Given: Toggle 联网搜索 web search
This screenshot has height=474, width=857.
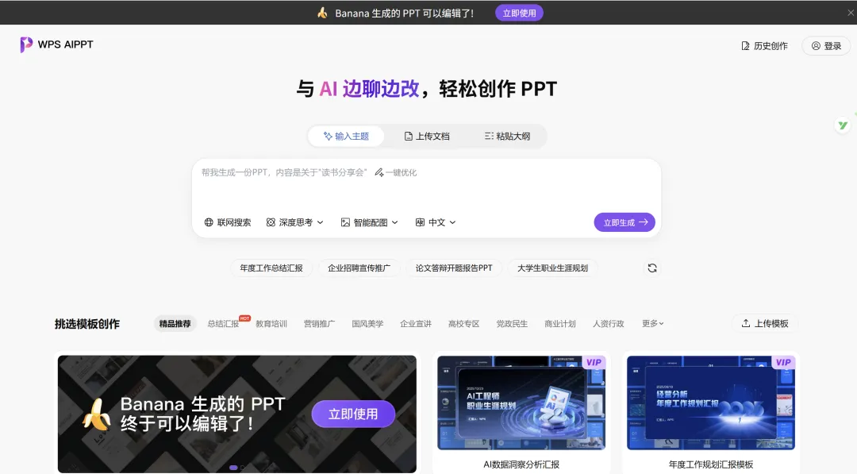Looking at the screenshot, I should (228, 222).
